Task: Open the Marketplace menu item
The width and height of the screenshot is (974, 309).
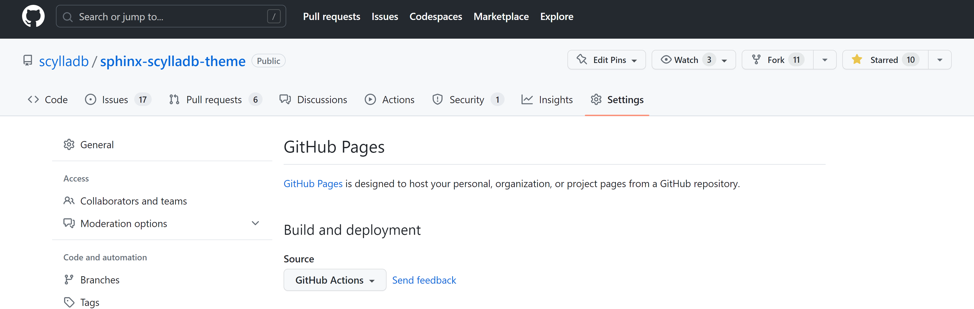Action: click(501, 16)
